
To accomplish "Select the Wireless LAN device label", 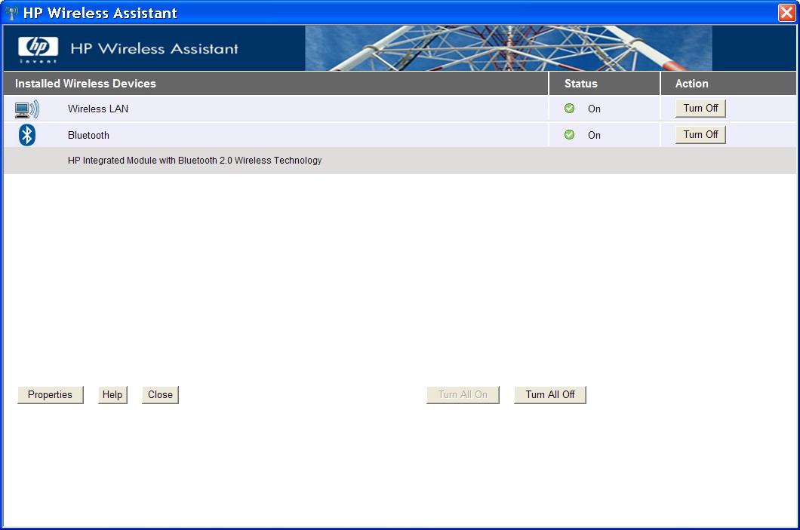I will pos(98,109).
